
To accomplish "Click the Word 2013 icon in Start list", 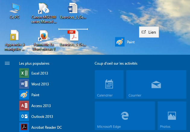I will click(24, 84).
